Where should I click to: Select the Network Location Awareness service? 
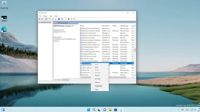(x=107, y=40)
